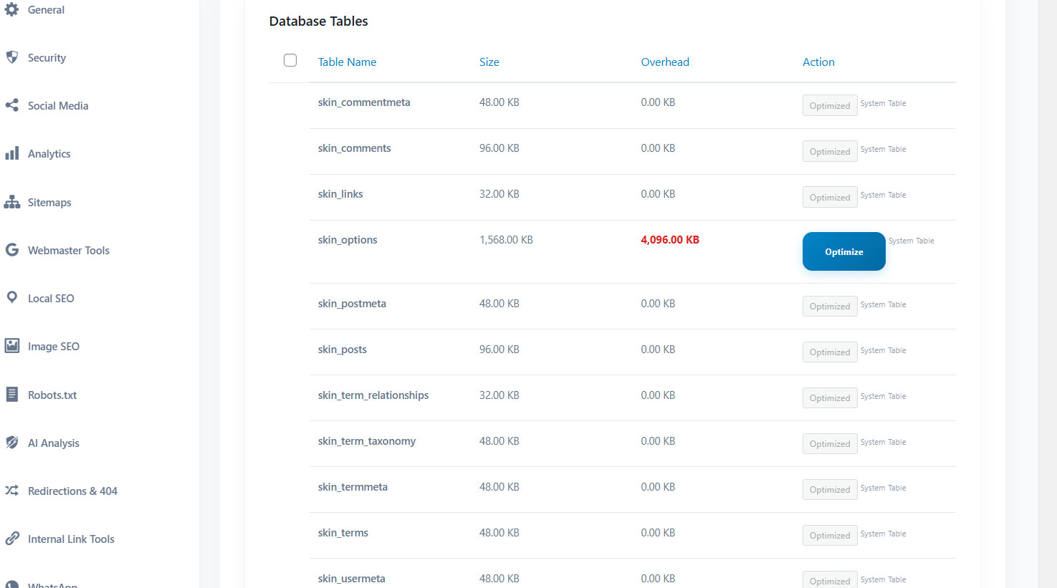
Task: Open Image SEO via the picture icon
Action: coord(11,346)
